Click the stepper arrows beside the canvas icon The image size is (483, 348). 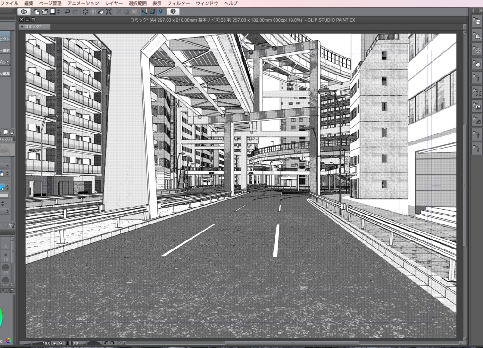click(58, 11)
